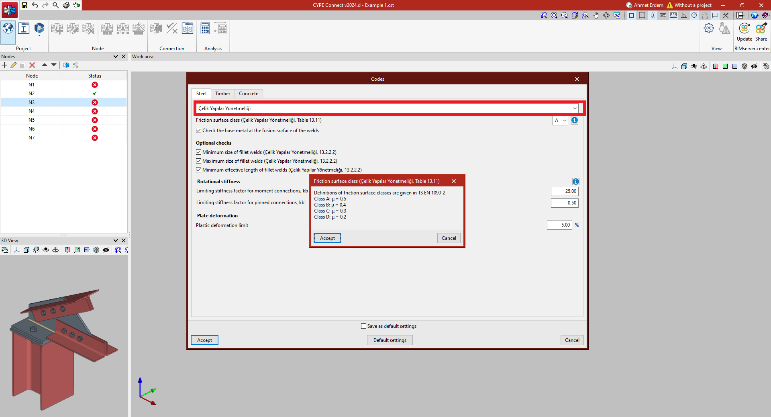771x417 pixels.
Task: Click the info icon beside friction class dropdown
Action: [575, 121]
